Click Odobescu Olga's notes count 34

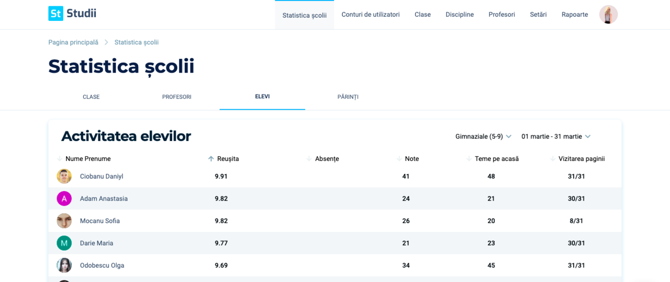[x=406, y=265]
